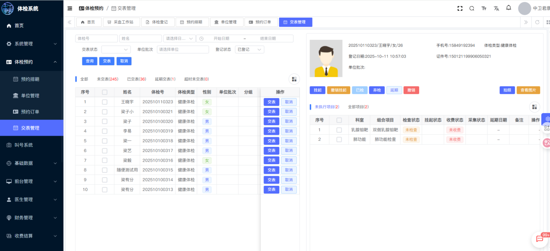Click the column settings grid icon above patient table
This screenshot has height=251, width=550.
coord(294,79)
